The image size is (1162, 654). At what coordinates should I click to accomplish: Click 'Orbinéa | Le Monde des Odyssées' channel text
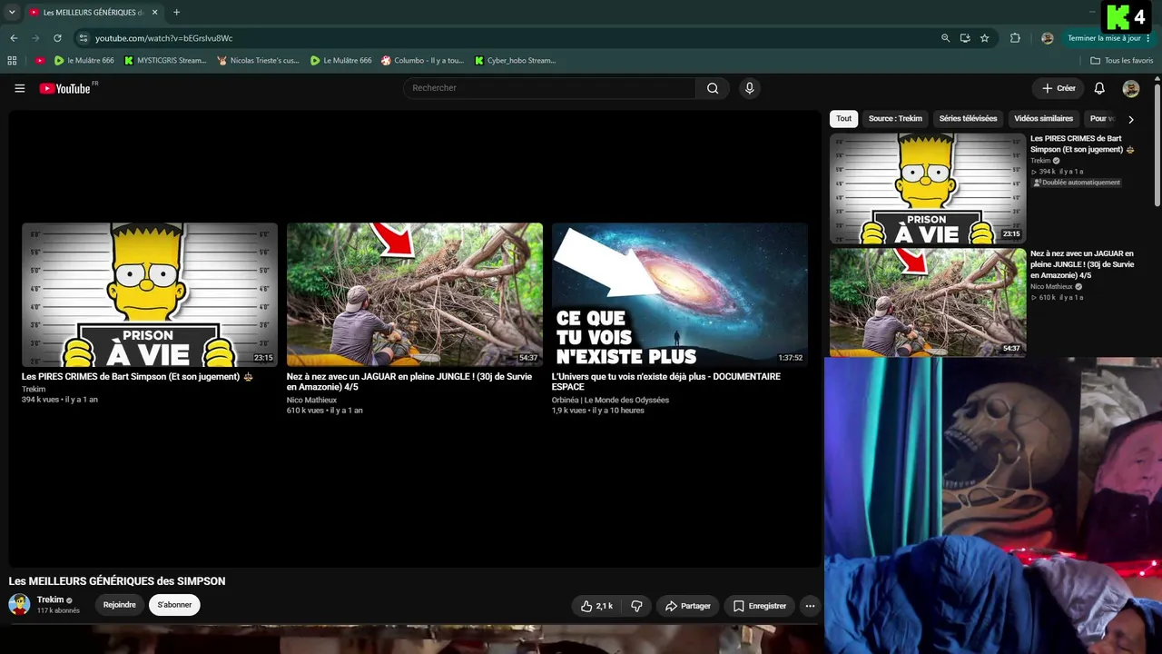610,400
